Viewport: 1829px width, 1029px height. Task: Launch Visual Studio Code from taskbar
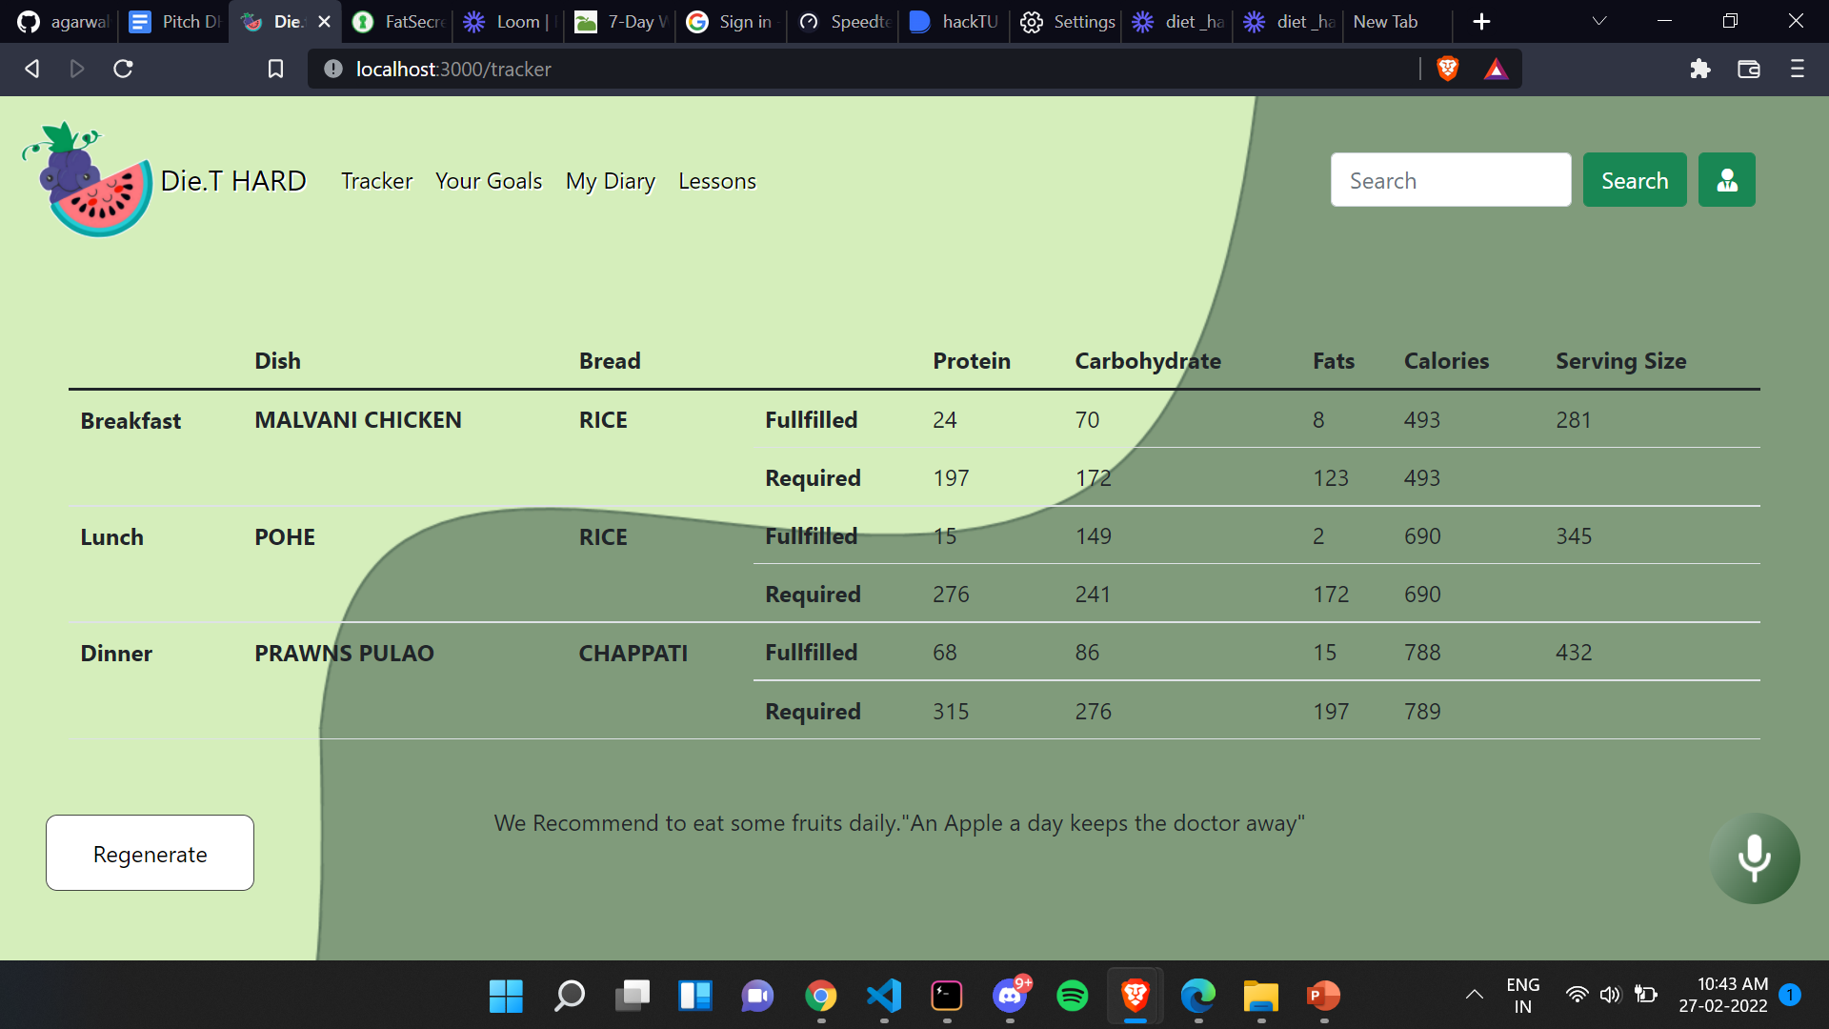[x=884, y=996]
